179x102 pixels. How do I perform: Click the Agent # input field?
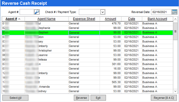[27, 12]
